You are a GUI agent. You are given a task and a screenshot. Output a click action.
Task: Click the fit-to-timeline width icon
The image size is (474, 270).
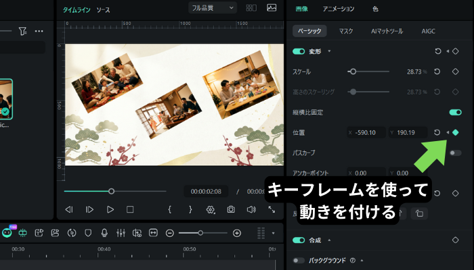[x=153, y=233]
